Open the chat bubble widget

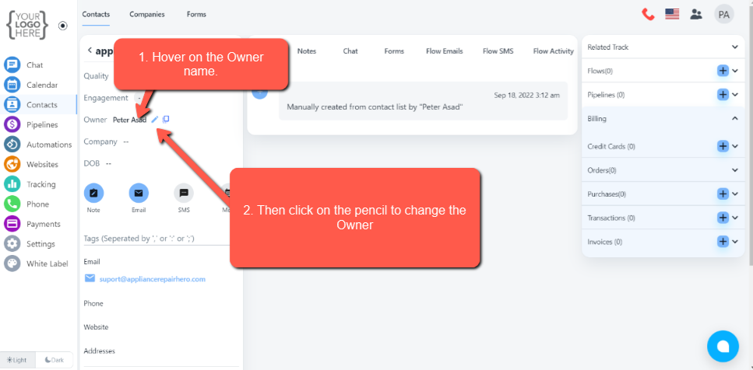[x=723, y=347]
